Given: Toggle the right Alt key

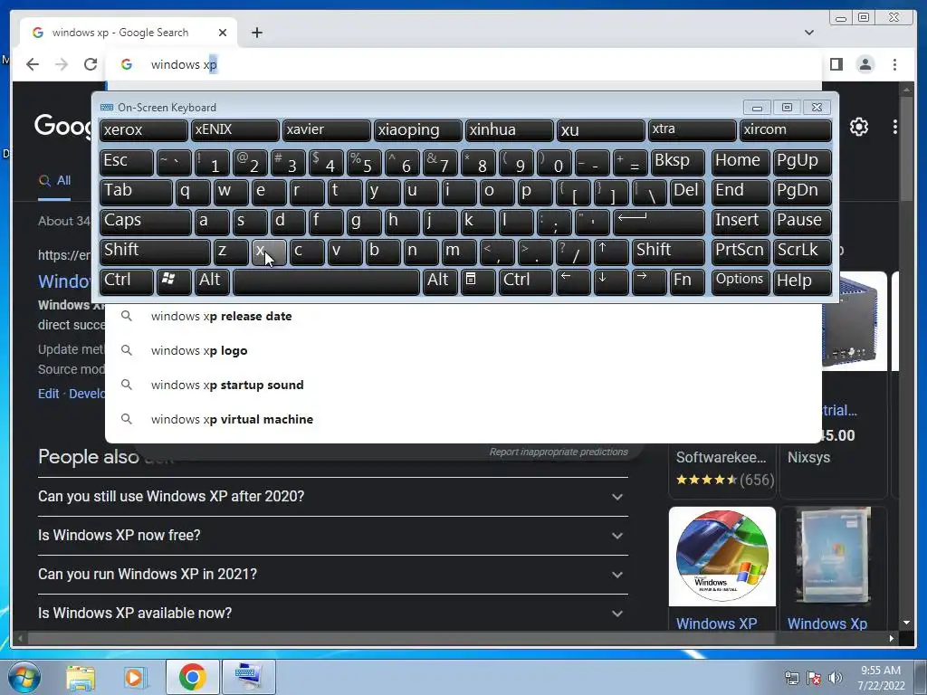Looking at the screenshot, I should 440,281.
